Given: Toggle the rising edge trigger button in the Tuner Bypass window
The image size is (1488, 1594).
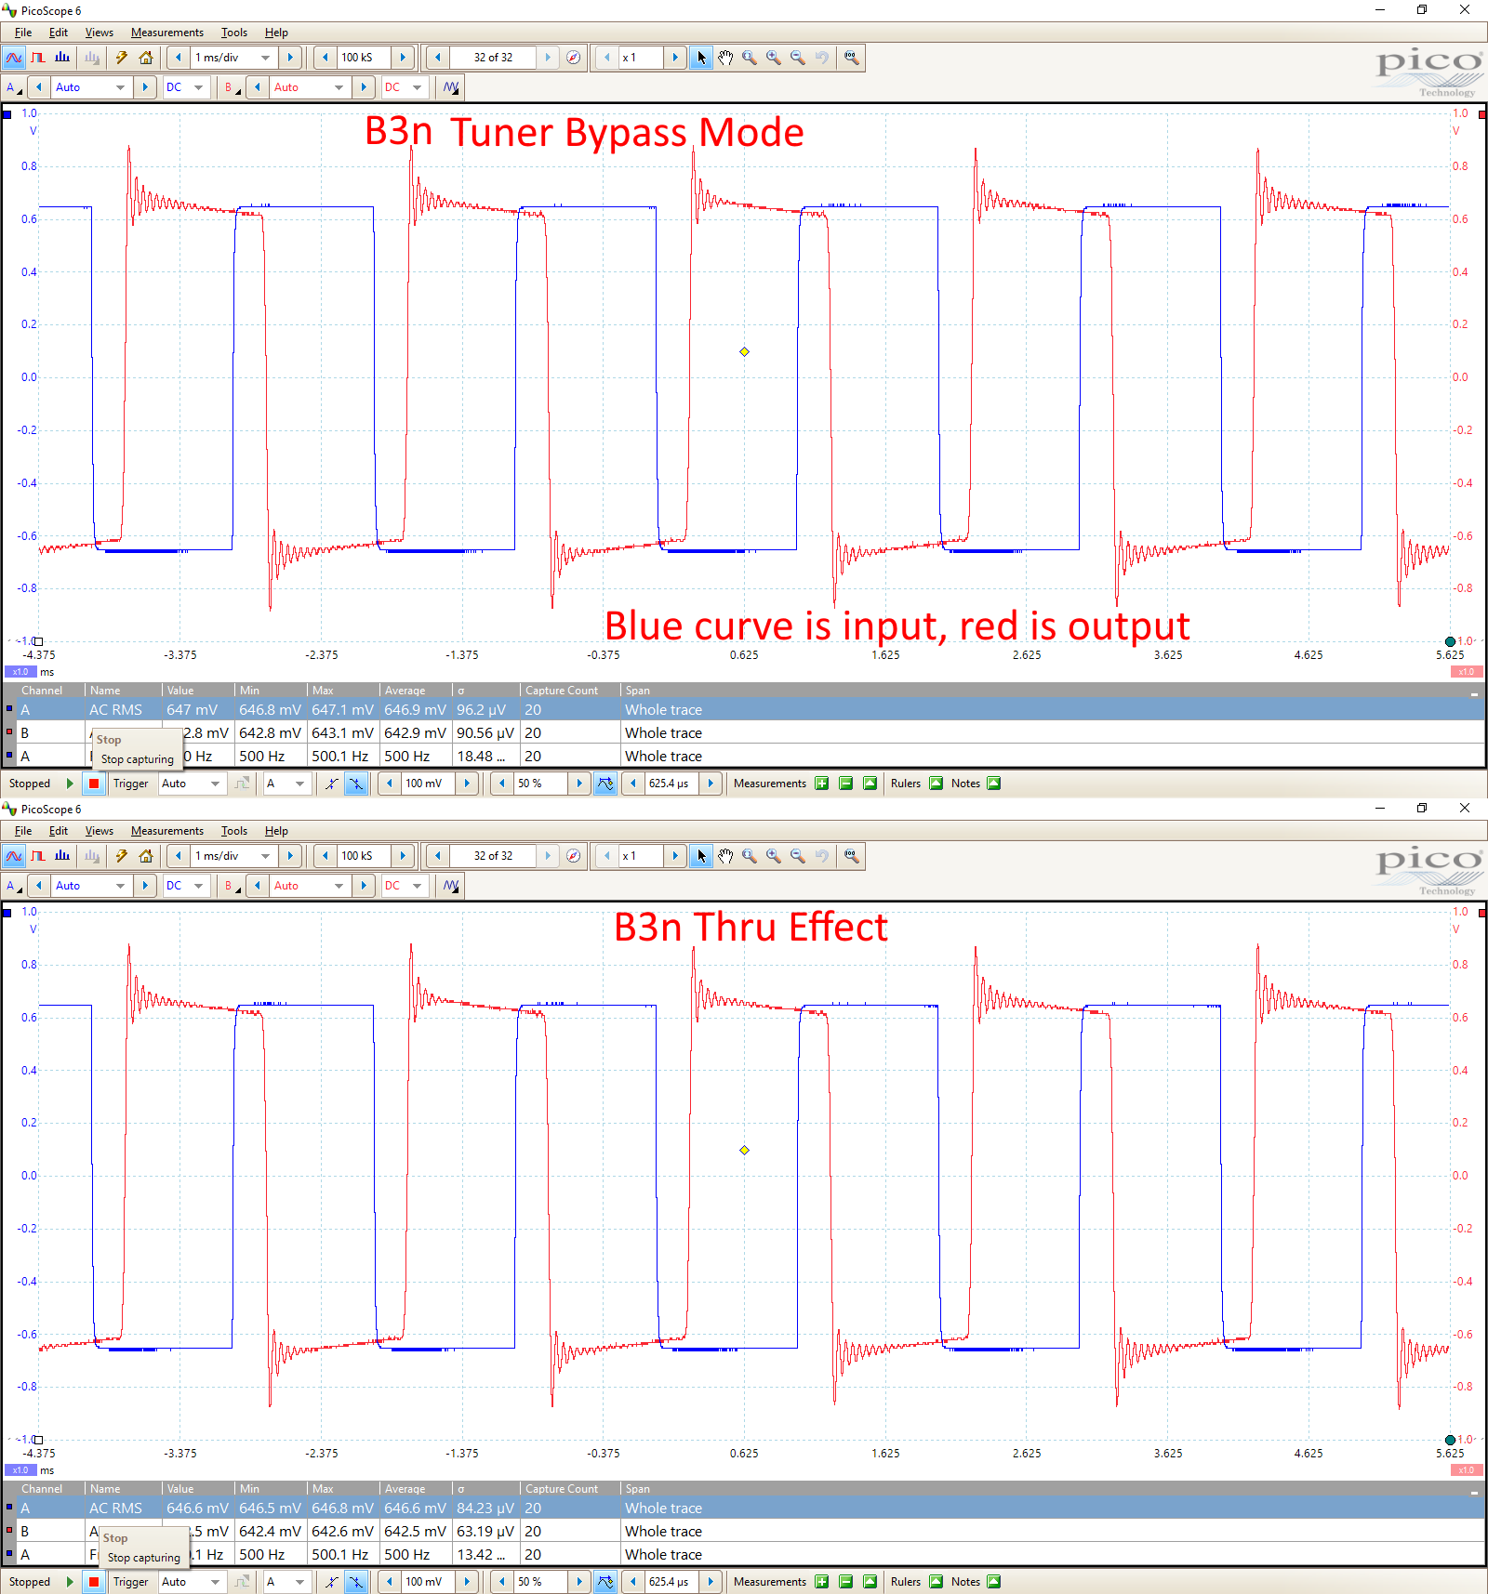Looking at the screenshot, I should [332, 784].
